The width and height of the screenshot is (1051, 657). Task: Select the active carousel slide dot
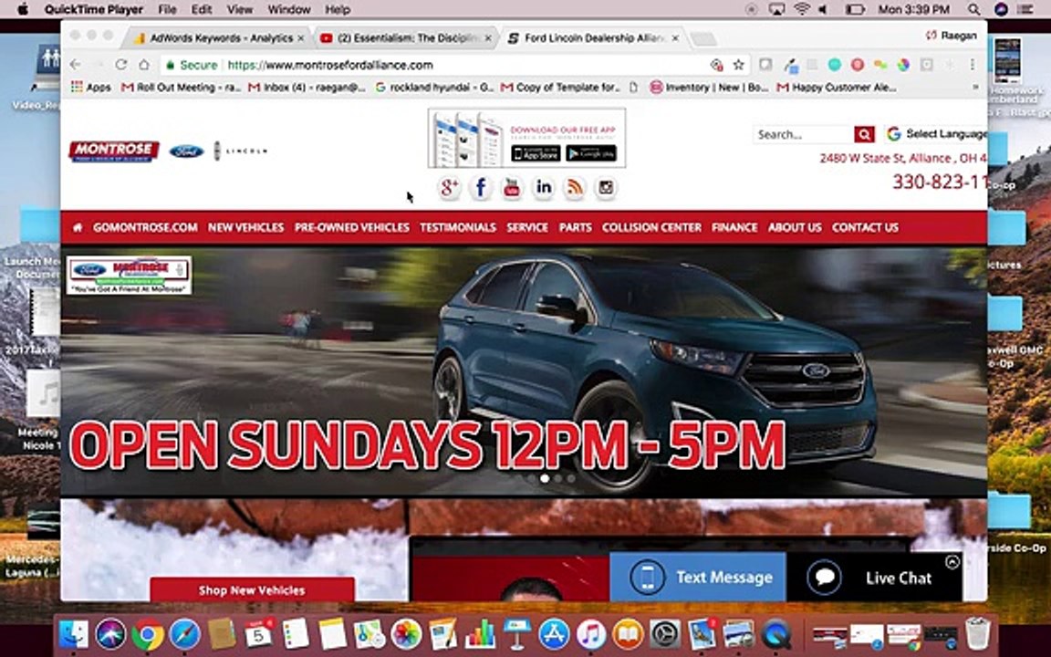tap(545, 478)
